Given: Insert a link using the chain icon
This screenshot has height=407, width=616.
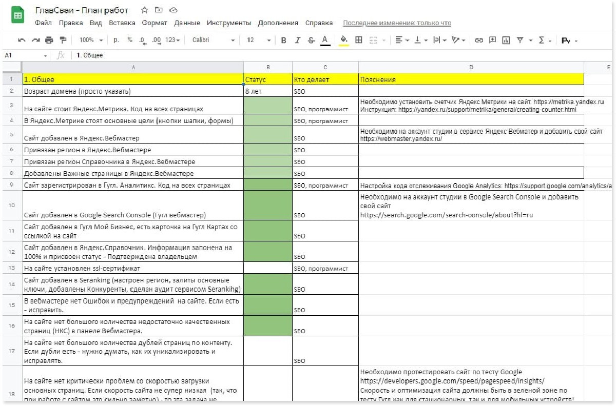Looking at the screenshot, I should click(x=478, y=40).
